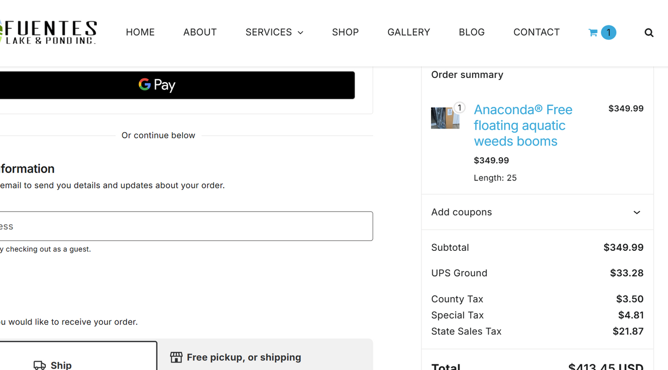The image size is (668, 370).
Task: Open the About page
Action: tap(200, 32)
